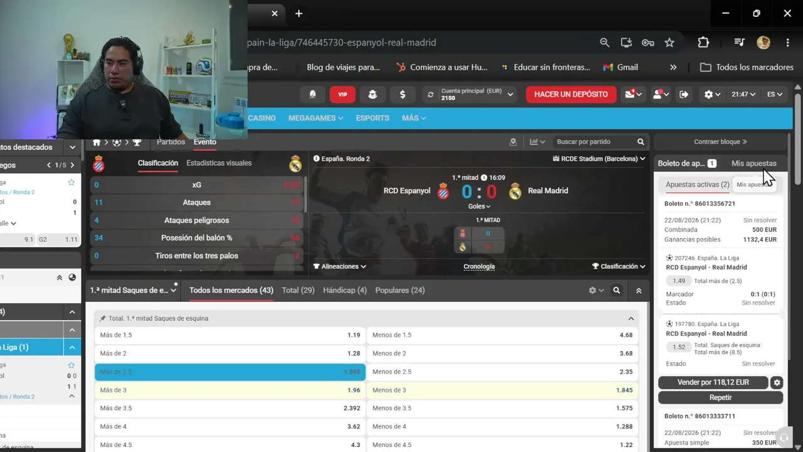Click the mascot icon next to VIP
This screenshot has width=803, height=452.
coord(373,94)
